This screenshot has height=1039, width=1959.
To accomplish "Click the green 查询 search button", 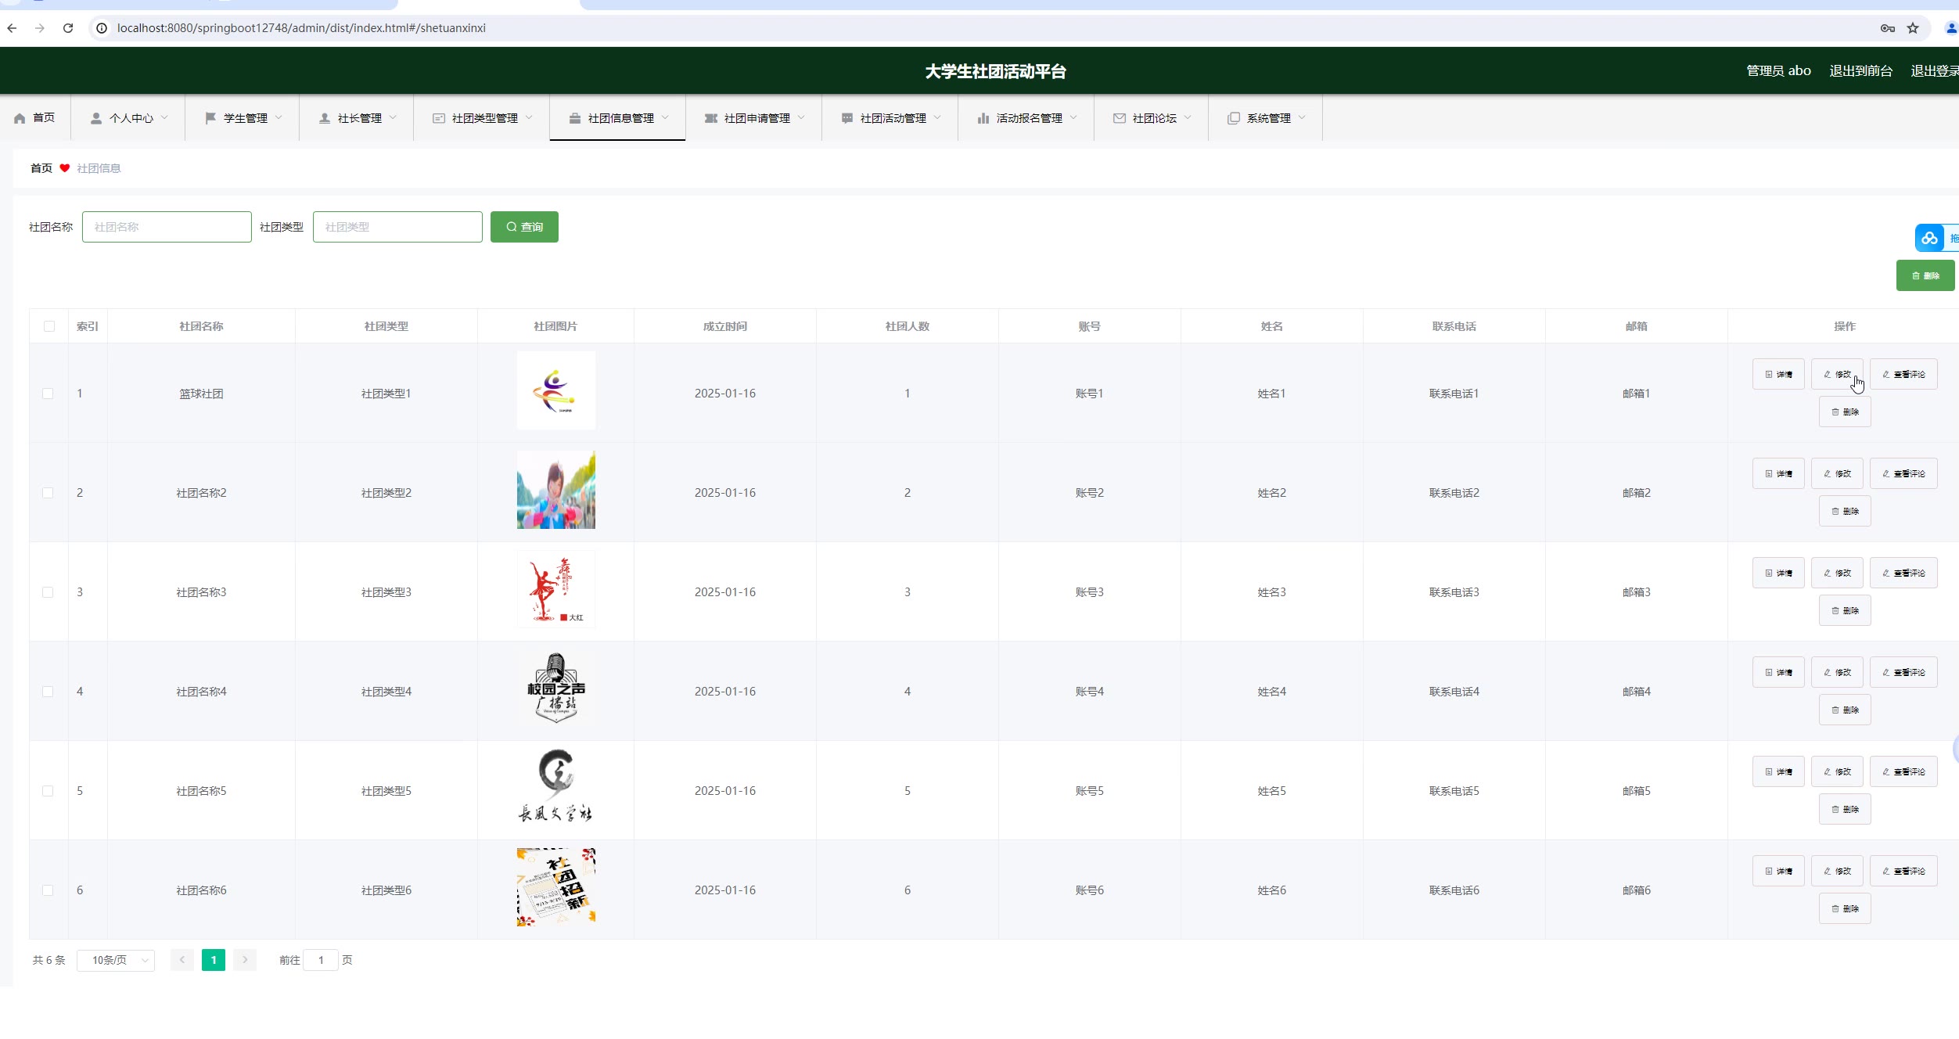I will 524,227.
